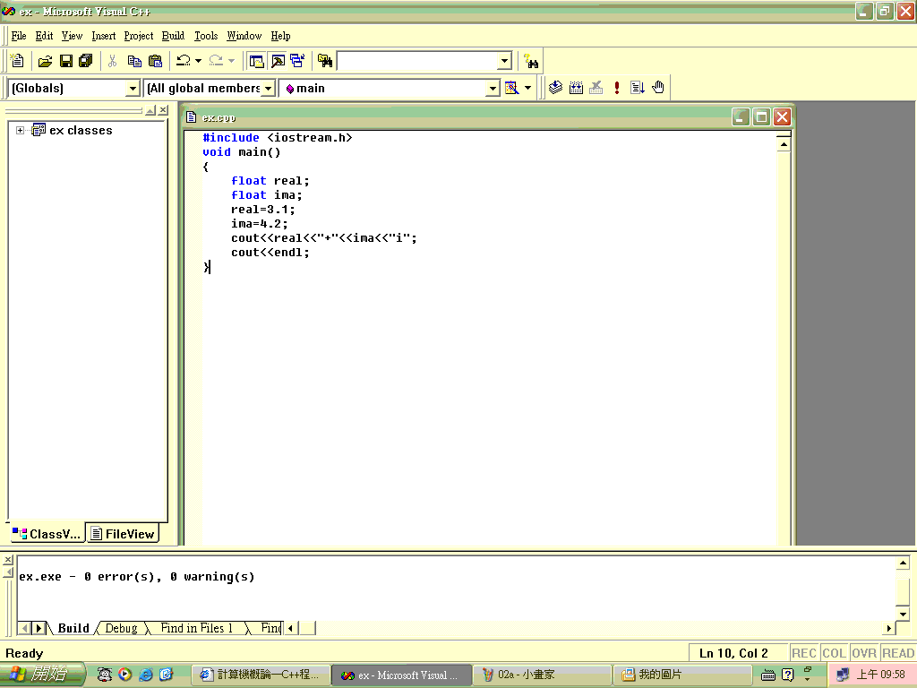The height and width of the screenshot is (688, 917).
Task: Compile the file with the Compile icon
Action: (555, 88)
